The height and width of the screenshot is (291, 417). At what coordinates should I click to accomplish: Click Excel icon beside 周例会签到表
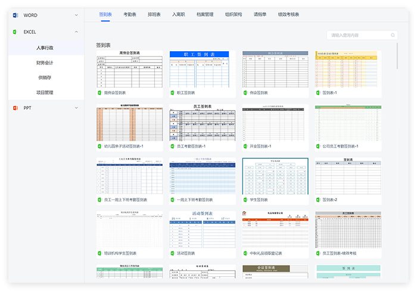(x=99, y=93)
